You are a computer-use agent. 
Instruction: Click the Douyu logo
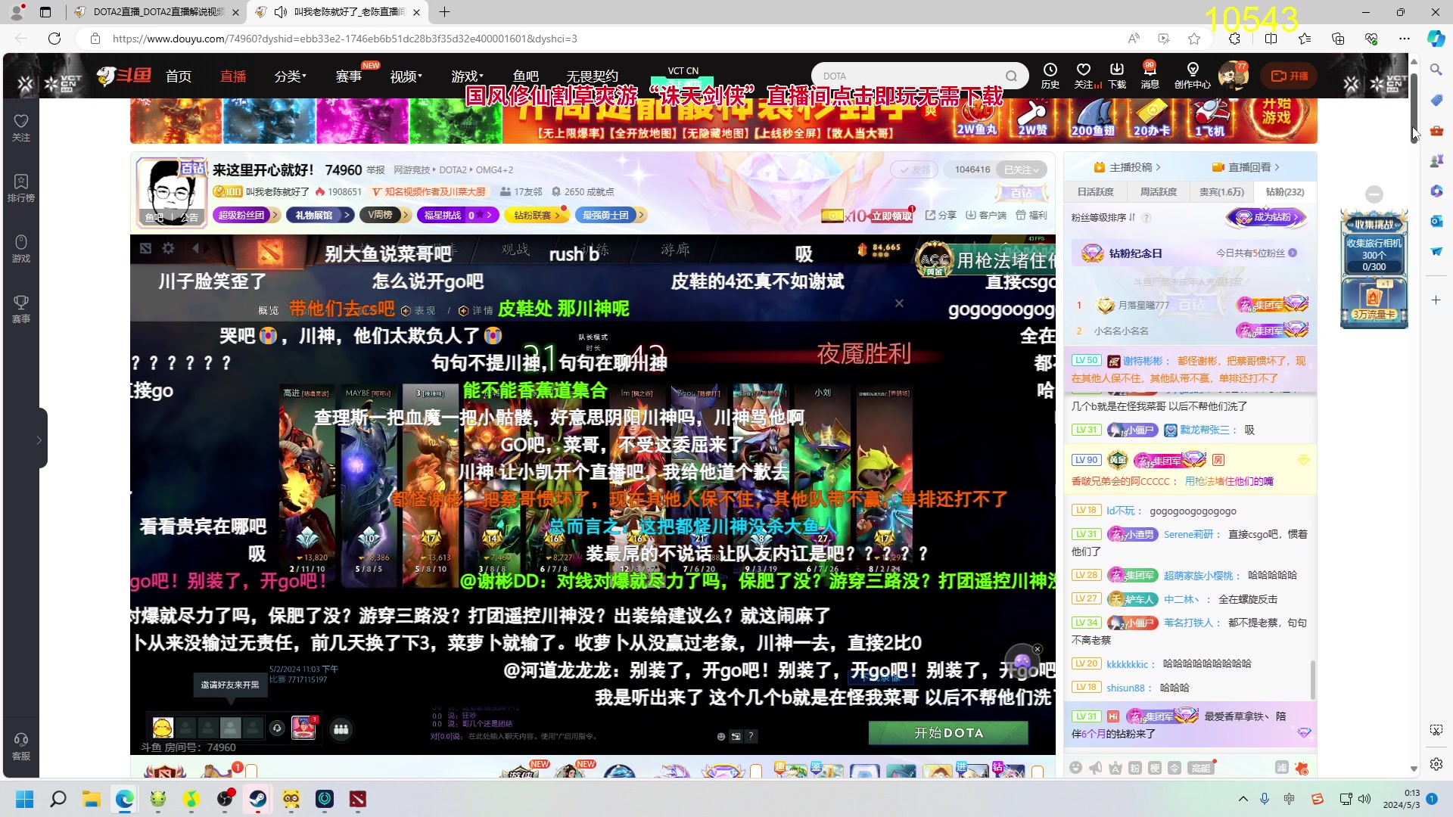[x=124, y=76]
